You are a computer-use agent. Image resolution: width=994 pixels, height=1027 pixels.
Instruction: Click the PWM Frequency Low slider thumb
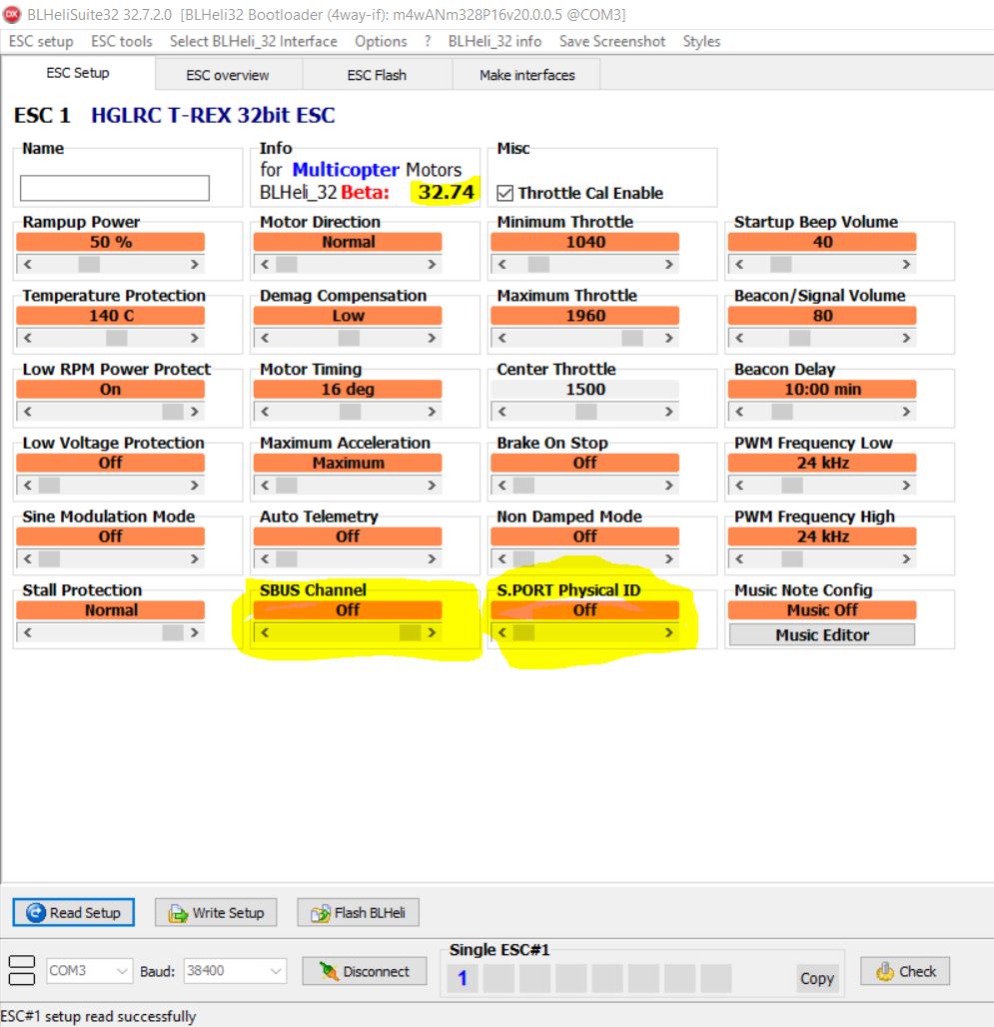[792, 486]
